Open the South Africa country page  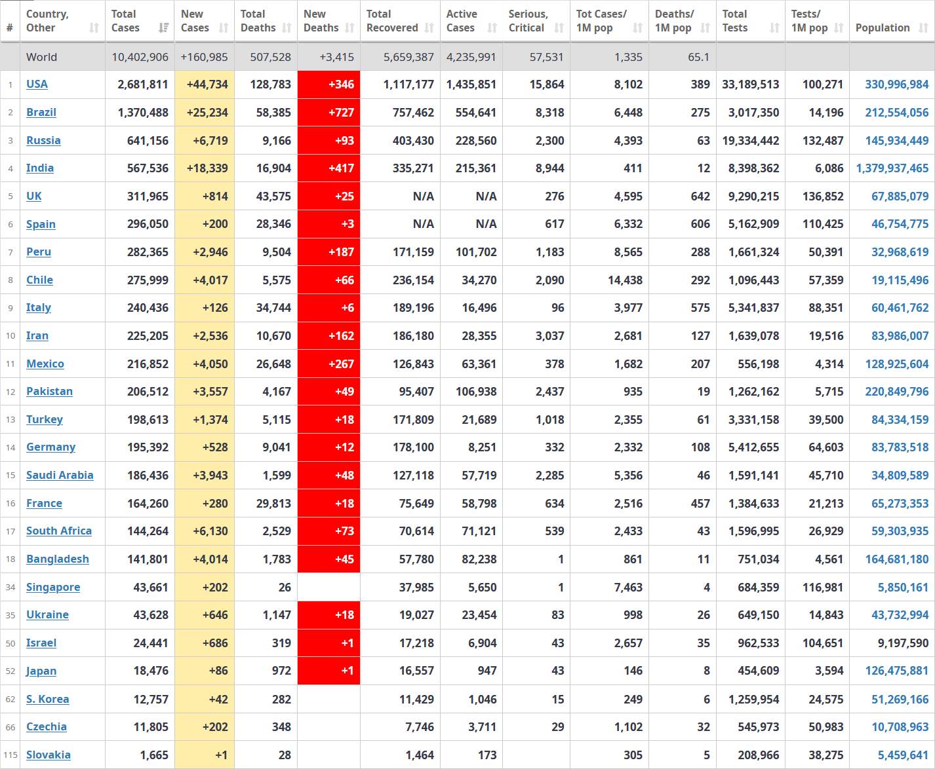[x=58, y=531]
